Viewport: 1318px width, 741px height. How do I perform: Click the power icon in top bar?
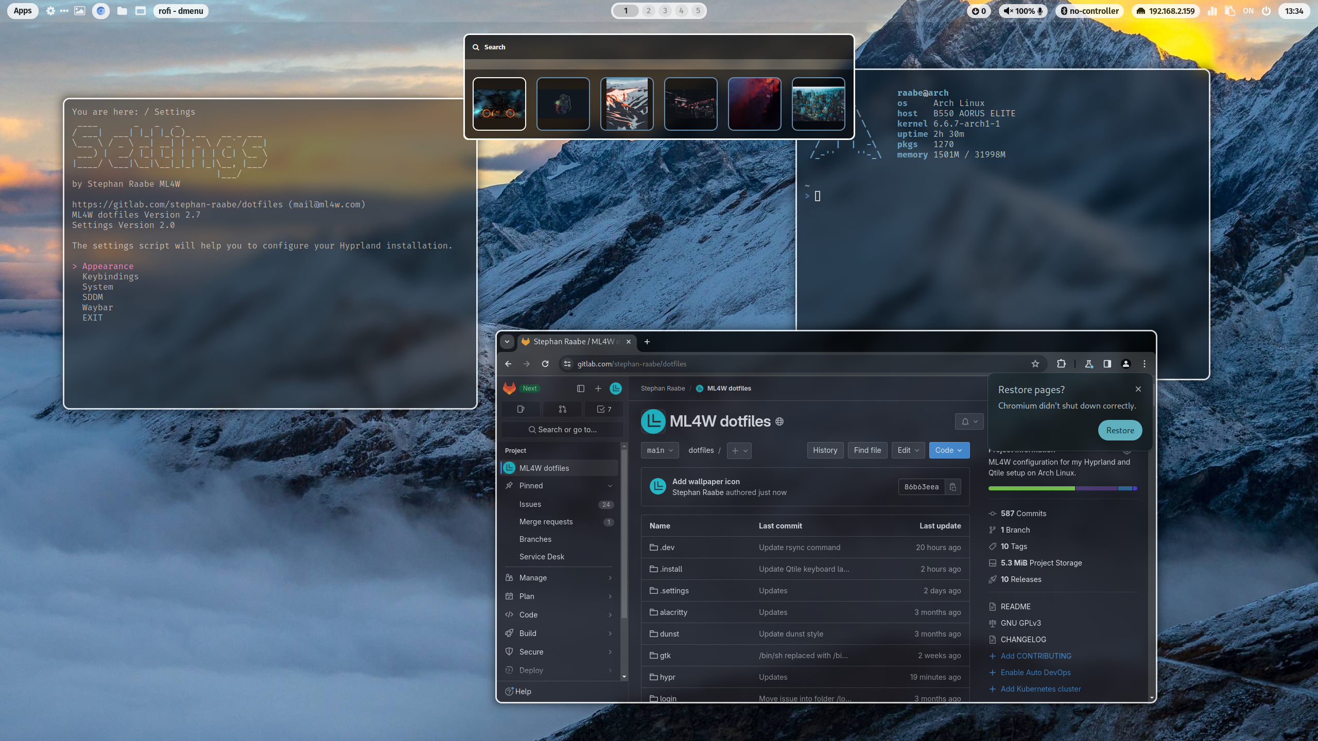pyautogui.click(x=1266, y=11)
